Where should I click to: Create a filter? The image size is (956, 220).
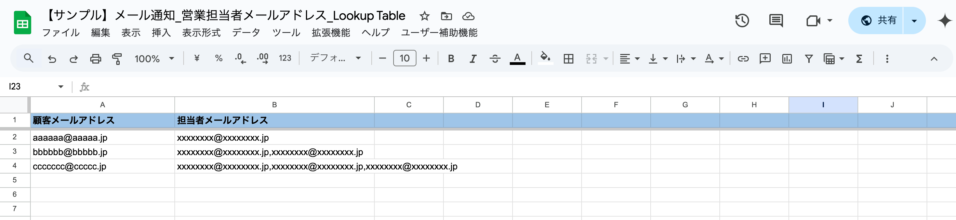click(808, 59)
